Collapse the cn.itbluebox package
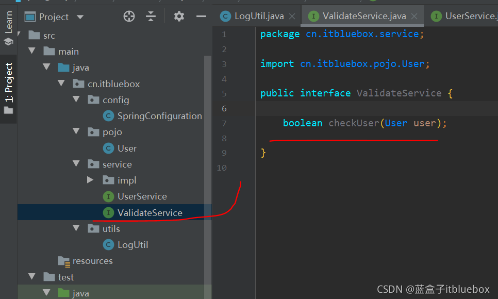 pos(61,83)
